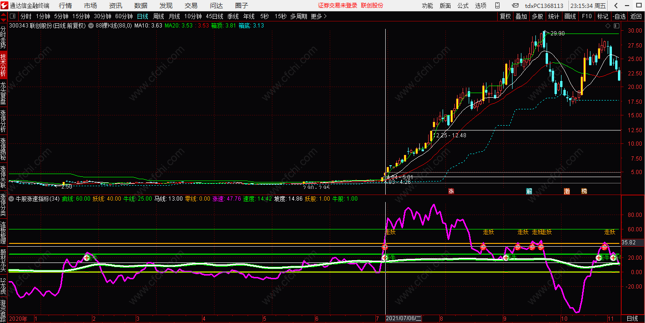Switch to 5分钟 period
This screenshot has width=645, height=323.
tap(61, 16)
